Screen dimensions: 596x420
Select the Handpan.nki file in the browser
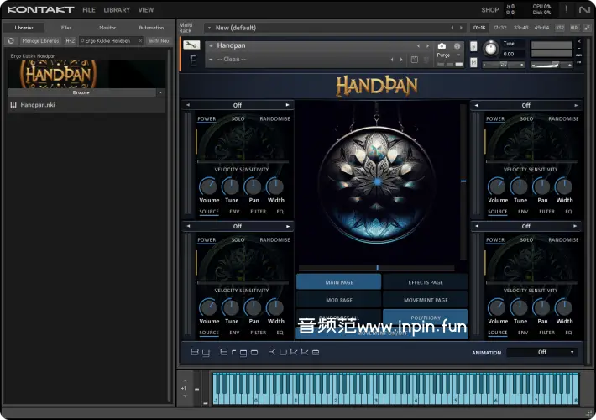[x=38, y=105]
